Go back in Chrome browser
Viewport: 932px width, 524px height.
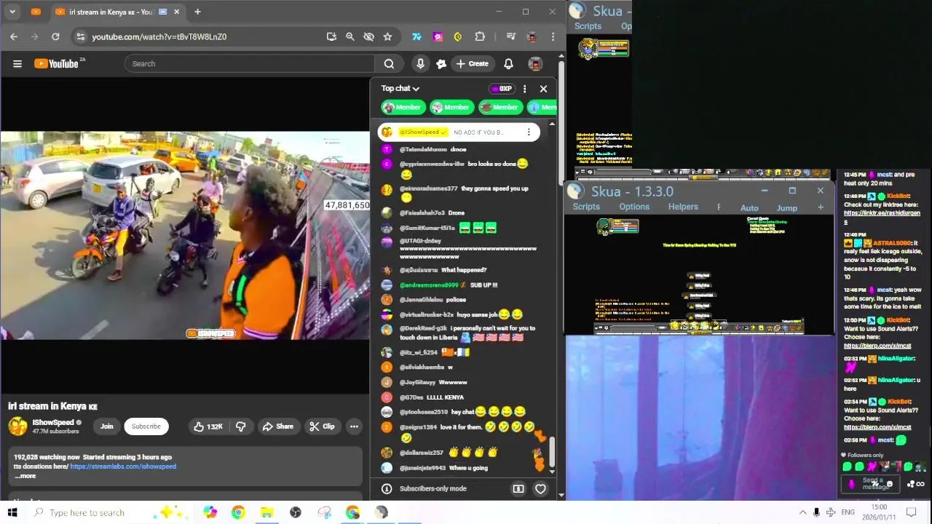[14, 36]
